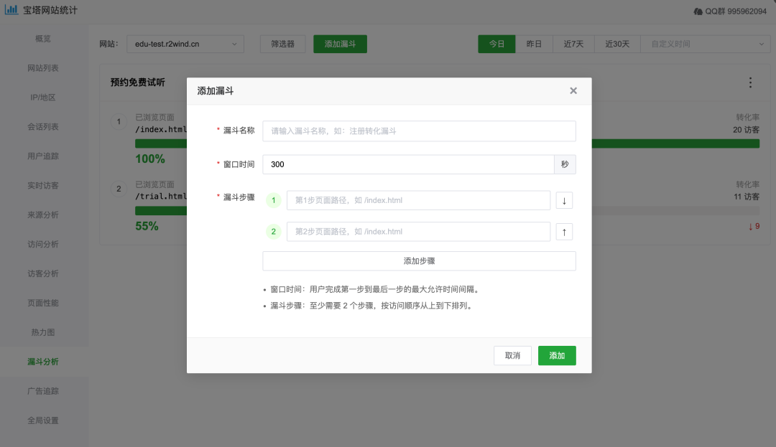This screenshot has height=447, width=776.
Task: Click the 预约免费试听 funnel title
Action: coord(137,83)
